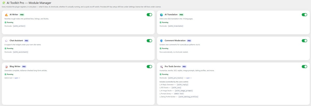Viewport: 311px width, 106px height.
Task: Click the 'AI Toolkit Pro — Module Manager' page heading
Action: coord(29,3)
